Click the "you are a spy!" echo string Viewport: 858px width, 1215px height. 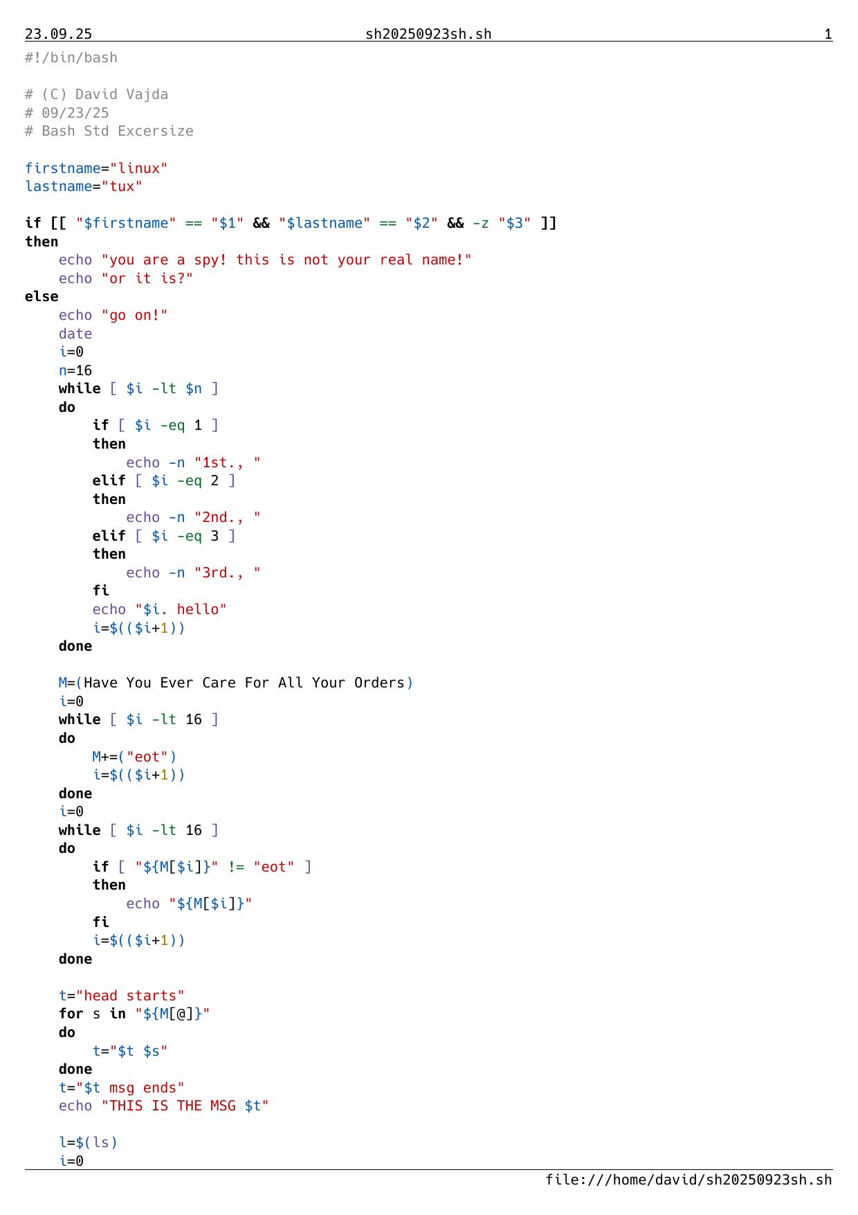286,260
